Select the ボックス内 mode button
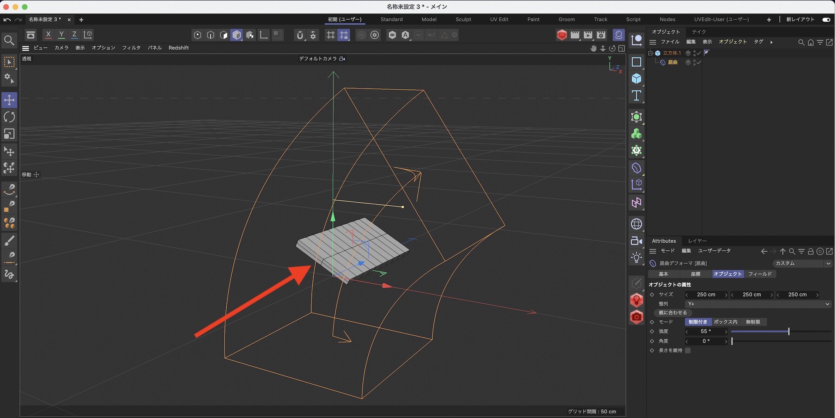This screenshot has height=418, width=835. tap(725, 322)
